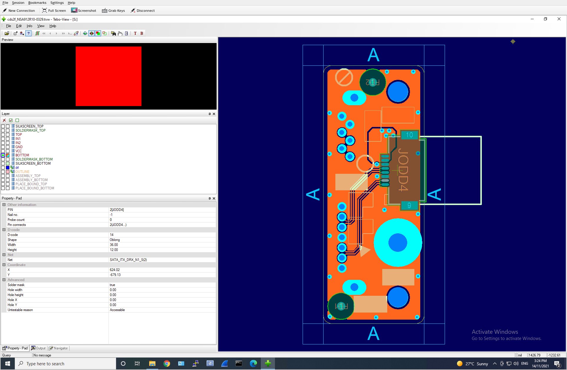Select the hand pan tool

[x=120, y=33]
